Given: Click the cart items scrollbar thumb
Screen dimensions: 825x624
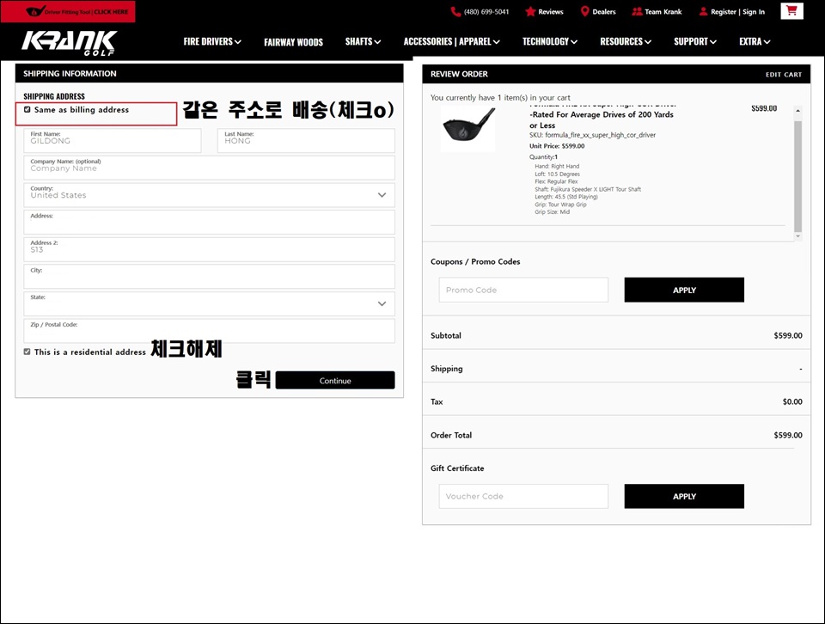Looking at the screenshot, I should 797,176.
